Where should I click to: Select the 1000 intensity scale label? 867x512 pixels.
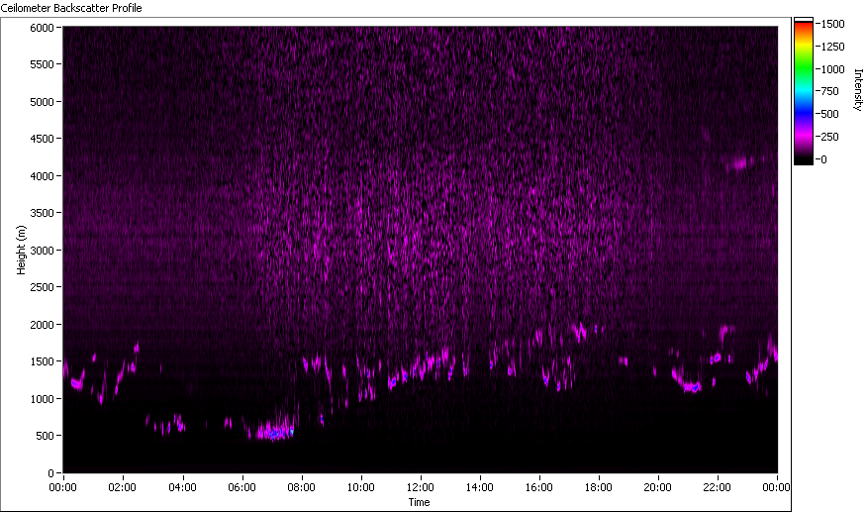832,69
